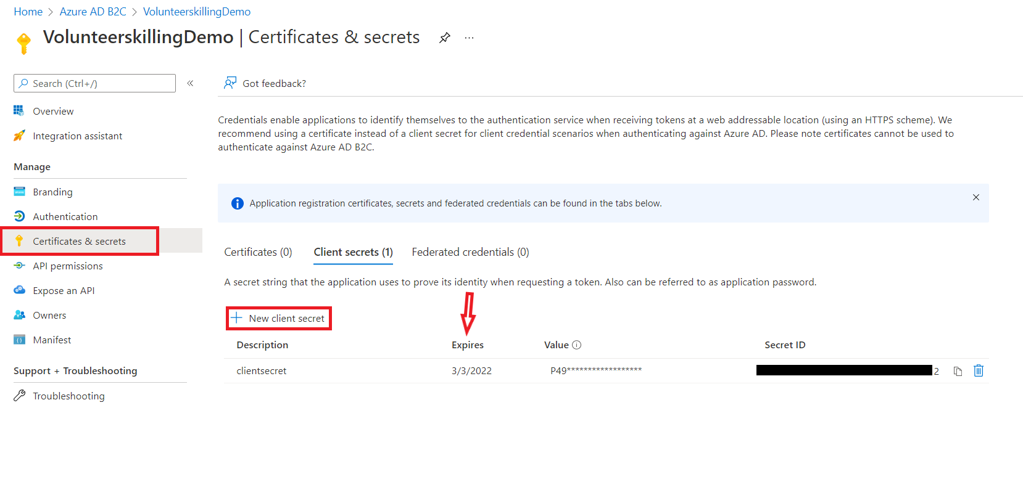Screen dimensions: 1023x482
Task: Open Troubleshooting under Support section
Action: [68, 396]
